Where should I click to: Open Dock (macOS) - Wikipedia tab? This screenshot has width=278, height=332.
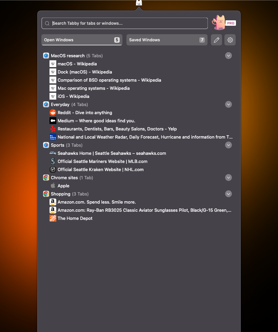pos(85,72)
